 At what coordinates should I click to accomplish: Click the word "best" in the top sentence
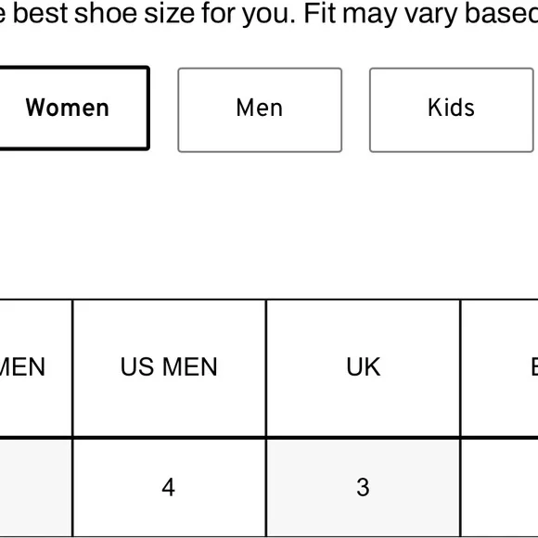pos(41,13)
